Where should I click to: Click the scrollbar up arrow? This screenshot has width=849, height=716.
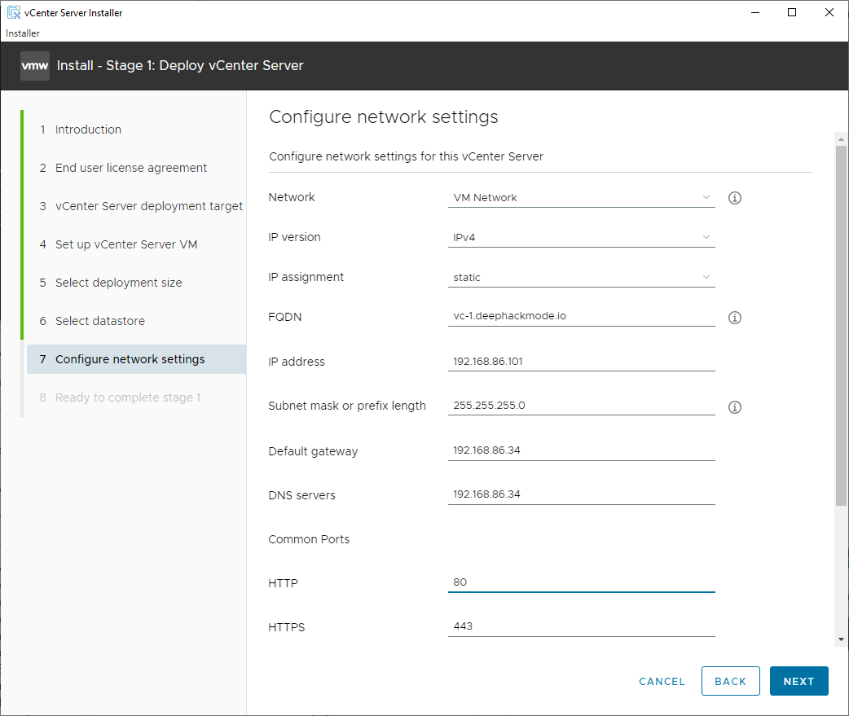coord(841,139)
